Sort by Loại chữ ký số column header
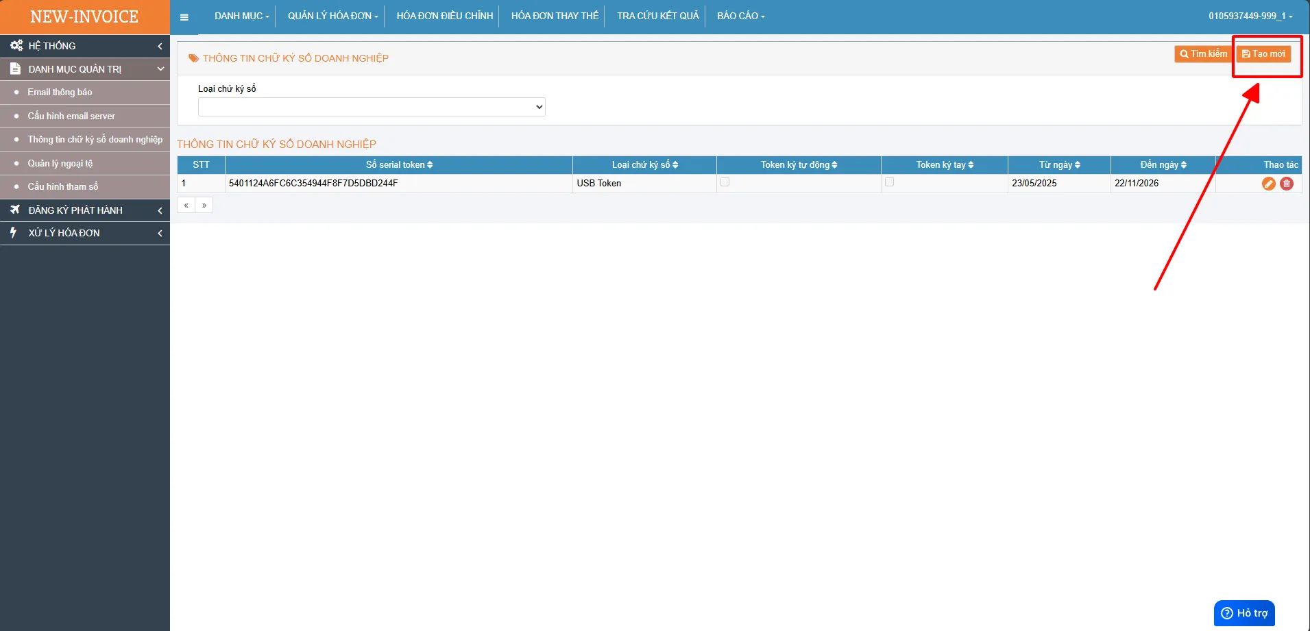The image size is (1310, 631). (644, 165)
